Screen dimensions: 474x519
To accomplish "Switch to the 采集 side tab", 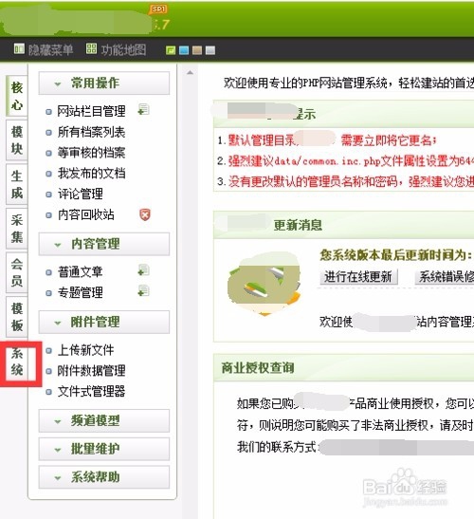I will [x=17, y=229].
